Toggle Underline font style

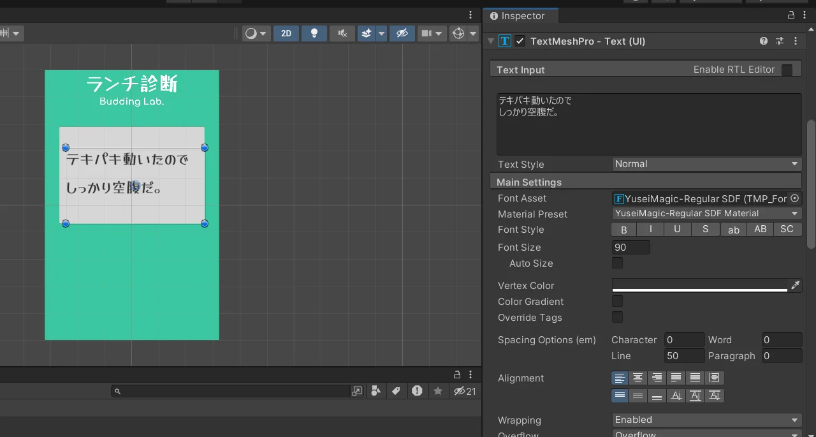pyautogui.click(x=678, y=230)
